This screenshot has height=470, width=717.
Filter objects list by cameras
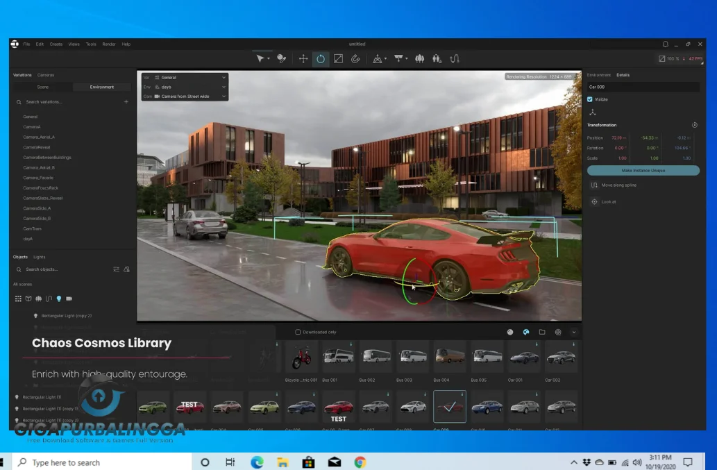(69, 299)
